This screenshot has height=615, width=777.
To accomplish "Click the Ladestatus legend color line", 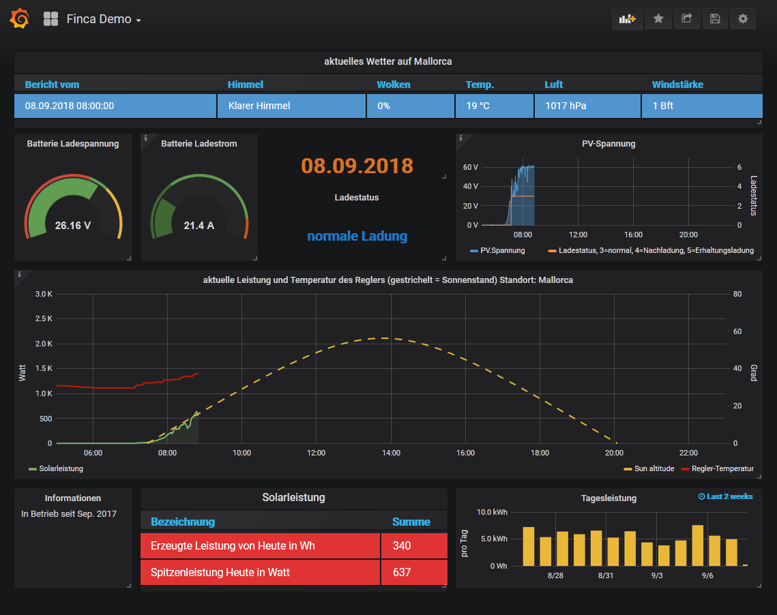I will [x=552, y=251].
